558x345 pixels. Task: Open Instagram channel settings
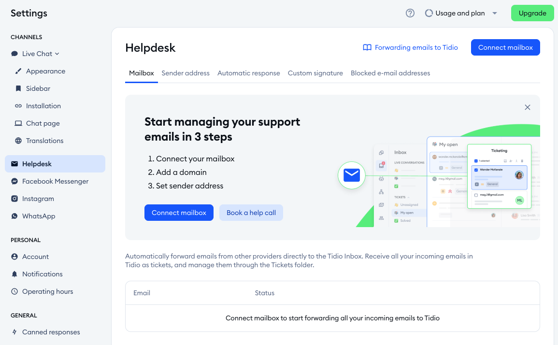click(38, 199)
